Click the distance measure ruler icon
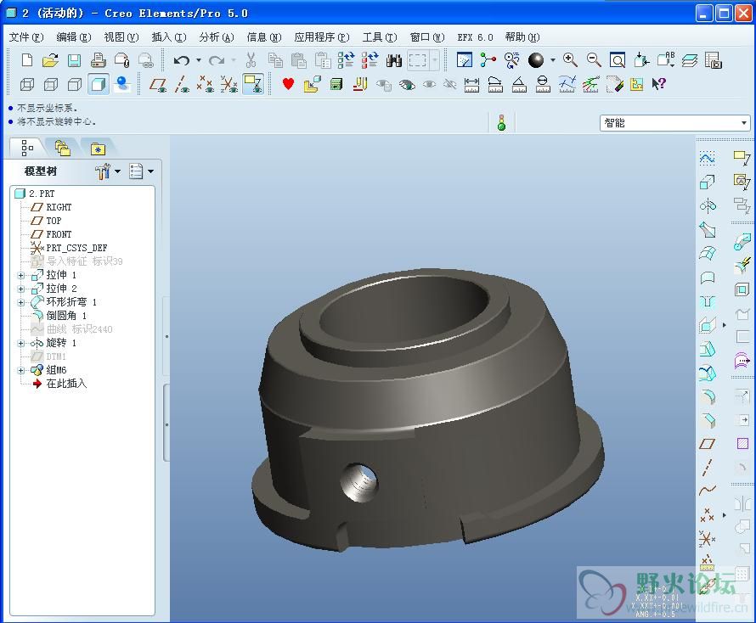756x623 pixels. pyautogui.click(x=471, y=85)
